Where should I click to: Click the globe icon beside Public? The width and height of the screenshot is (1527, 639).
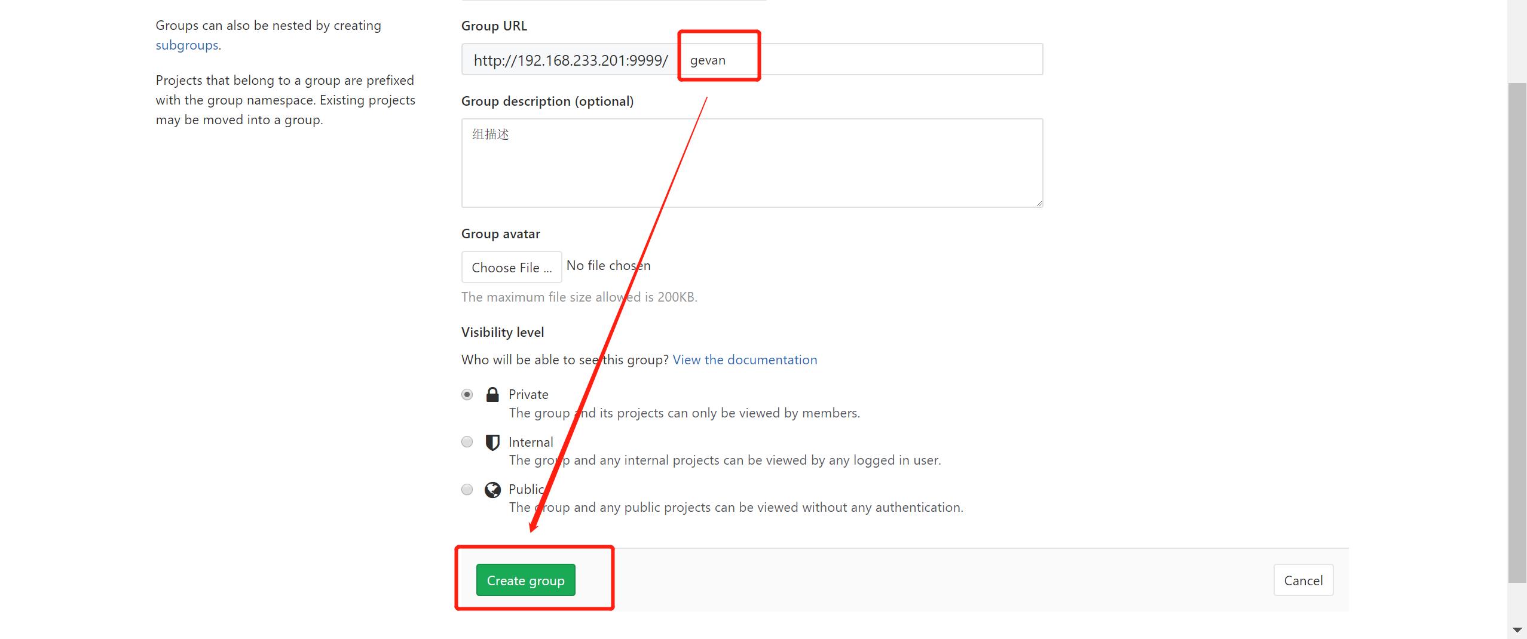point(492,490)
